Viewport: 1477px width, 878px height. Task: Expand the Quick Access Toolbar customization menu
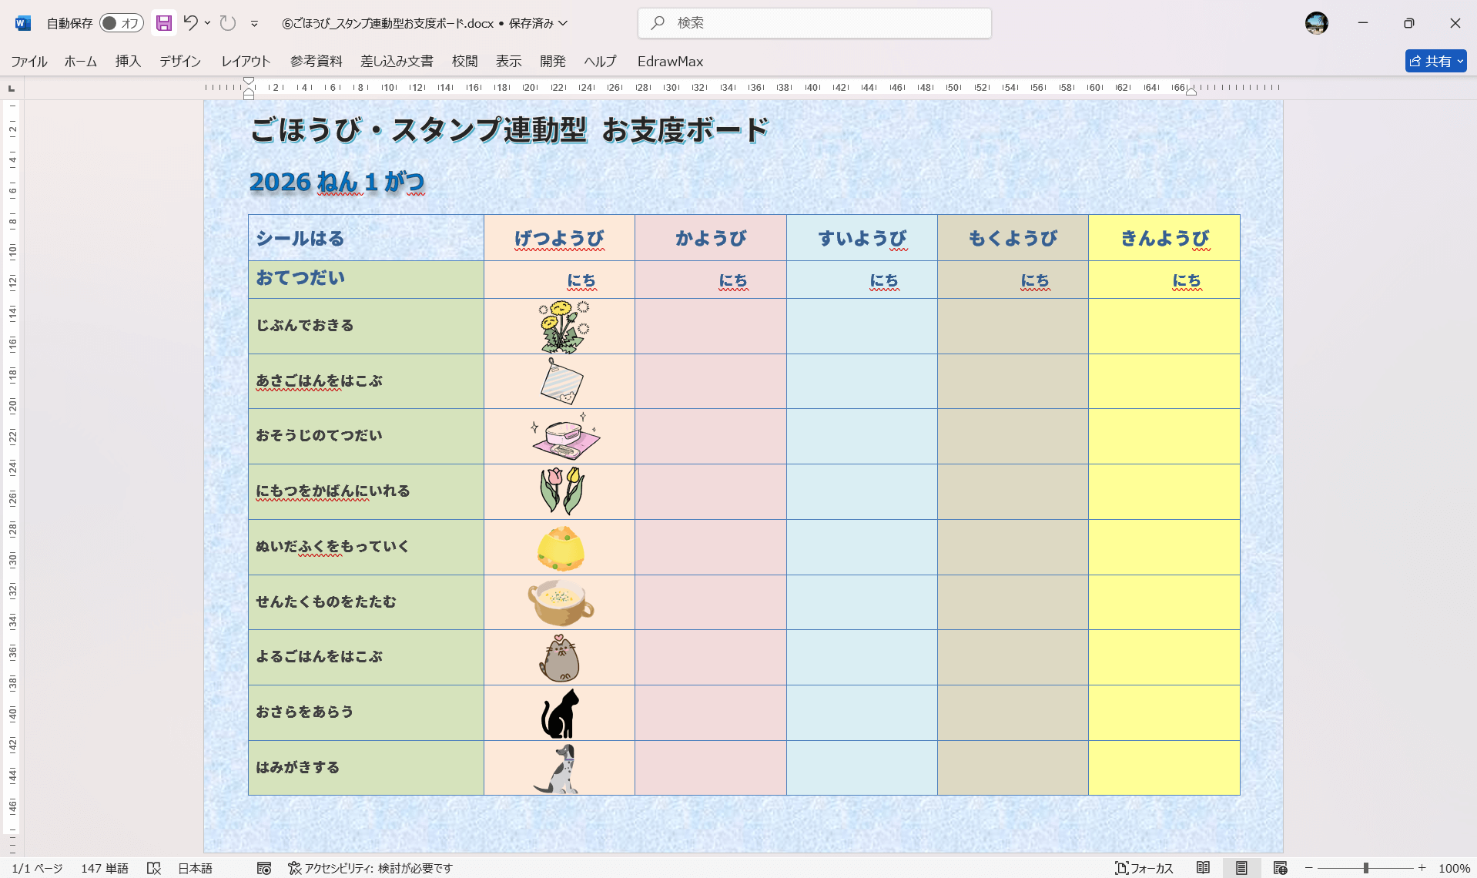(254, 23)
